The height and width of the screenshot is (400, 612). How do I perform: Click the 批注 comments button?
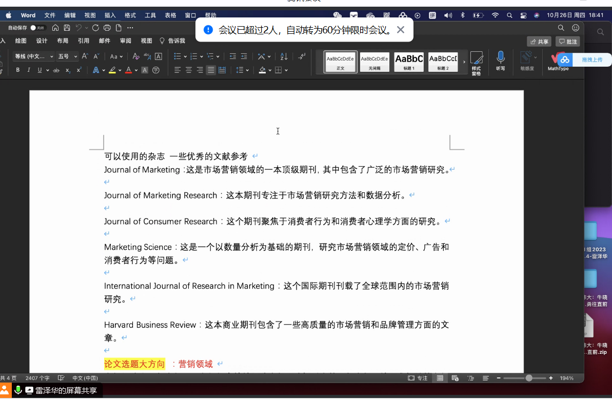568,42
